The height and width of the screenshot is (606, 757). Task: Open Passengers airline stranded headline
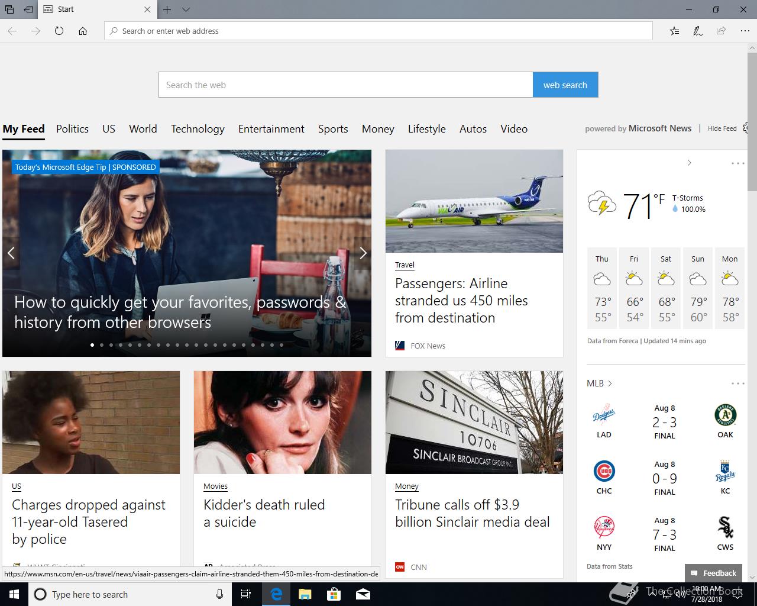click(461, 301)
